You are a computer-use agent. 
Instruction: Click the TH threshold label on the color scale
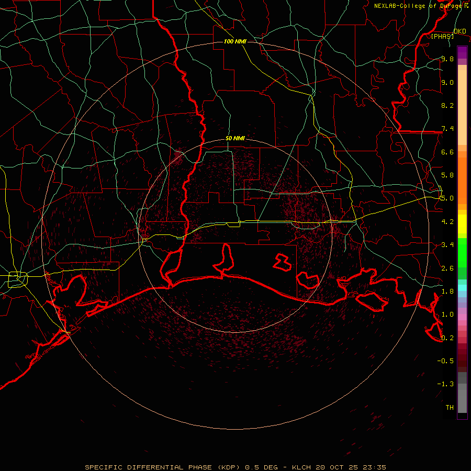pyautogui.click(x=450, y=407)
